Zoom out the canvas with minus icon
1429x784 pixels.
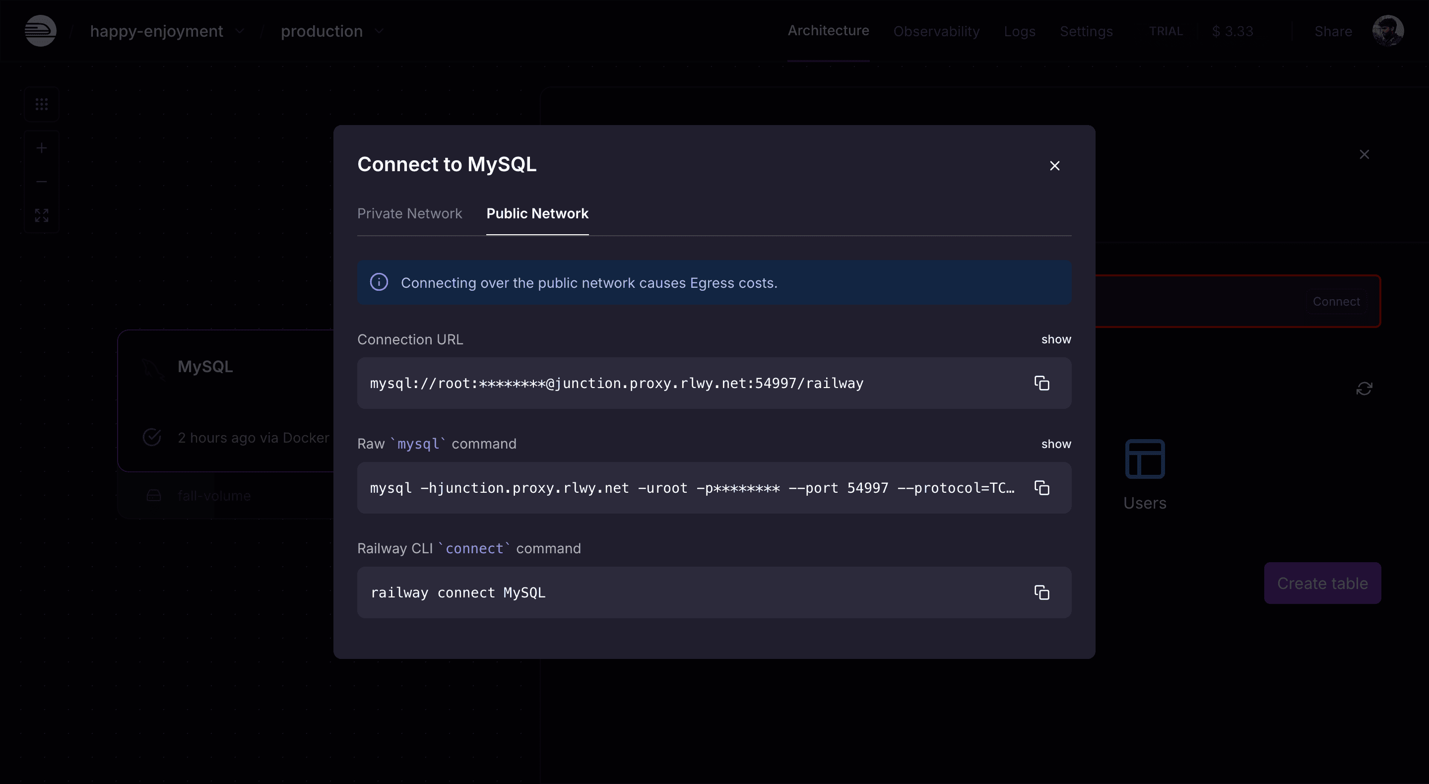(x=42, y=181)
